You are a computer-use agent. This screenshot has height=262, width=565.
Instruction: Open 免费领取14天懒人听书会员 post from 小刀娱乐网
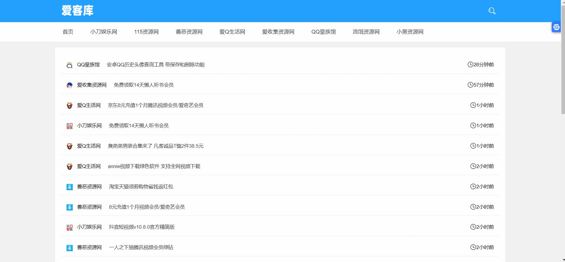click(139, 126)
